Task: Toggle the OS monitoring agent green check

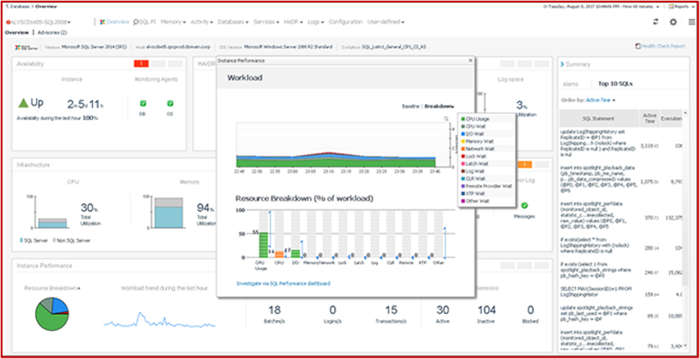Action: (170, 104)
